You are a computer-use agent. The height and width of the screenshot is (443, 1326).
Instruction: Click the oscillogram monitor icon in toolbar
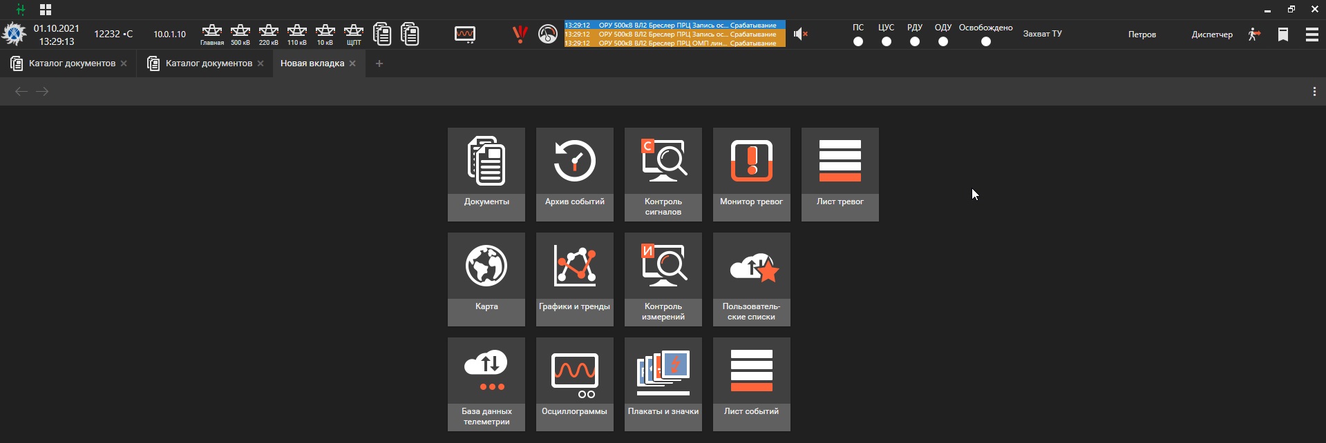point(465,34)
